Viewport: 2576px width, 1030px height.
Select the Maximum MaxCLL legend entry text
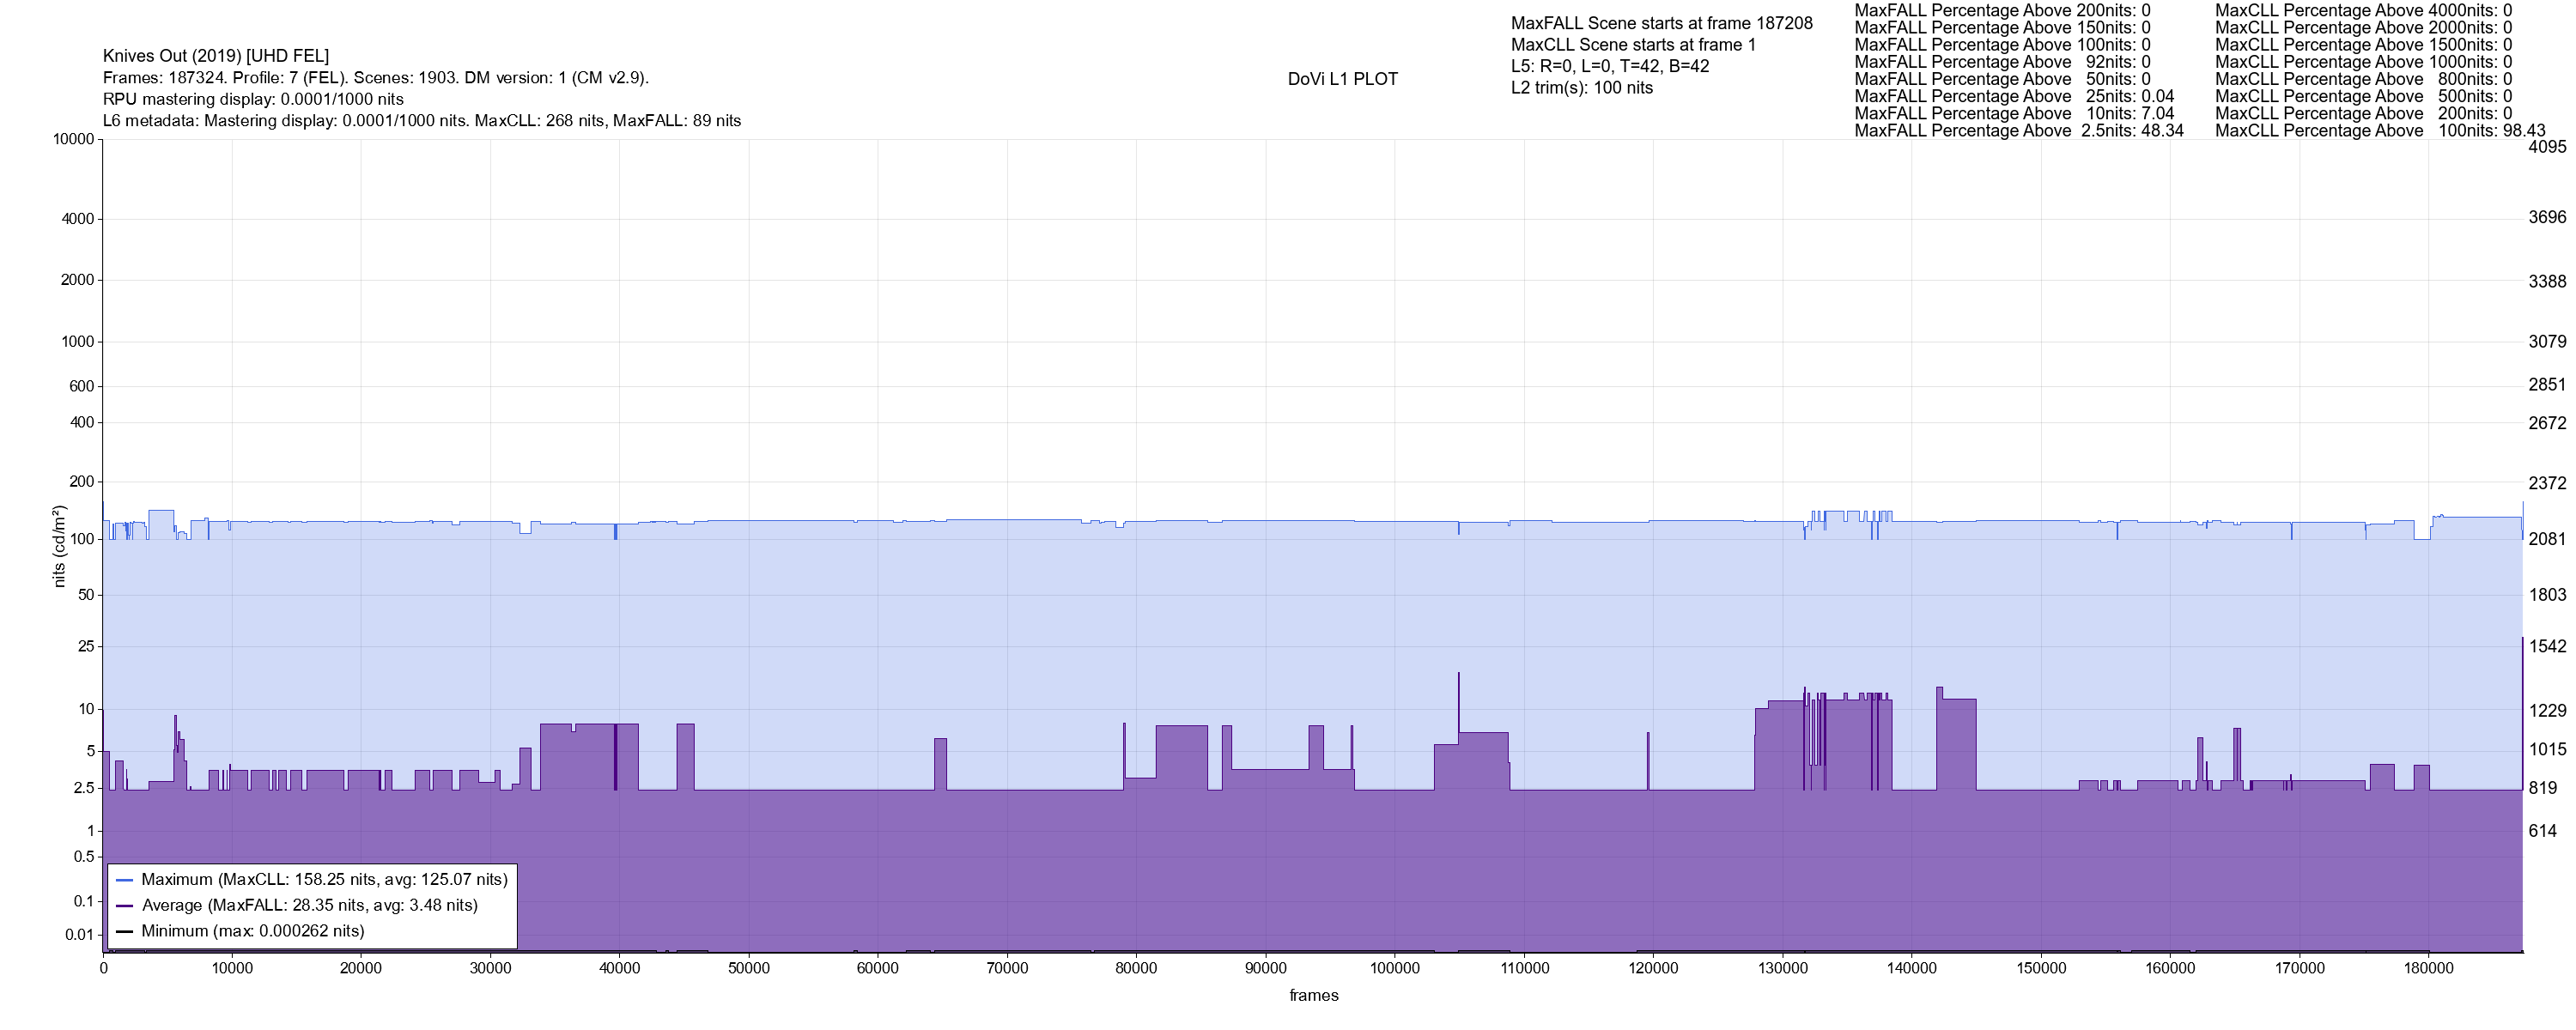pyautogui.click(x=324, y=880)
